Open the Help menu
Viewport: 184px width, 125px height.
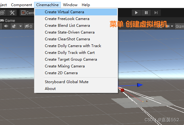(x=86, y=5)
